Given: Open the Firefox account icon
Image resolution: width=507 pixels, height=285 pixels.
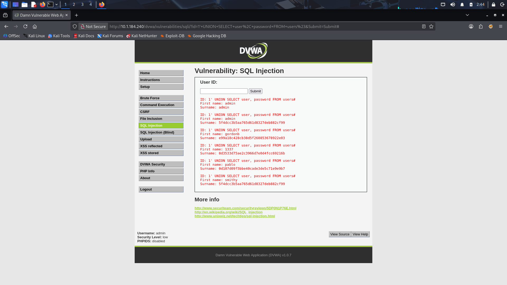Looking at the screenshot, I should (x=471, y=26).
